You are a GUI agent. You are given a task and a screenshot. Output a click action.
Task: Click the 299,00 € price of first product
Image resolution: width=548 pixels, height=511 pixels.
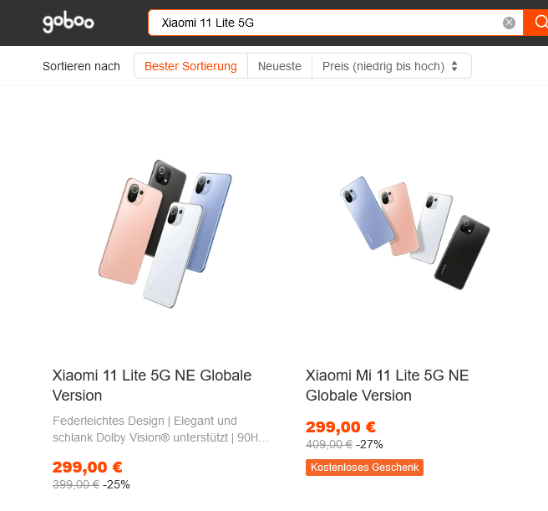tap(88, 467)
